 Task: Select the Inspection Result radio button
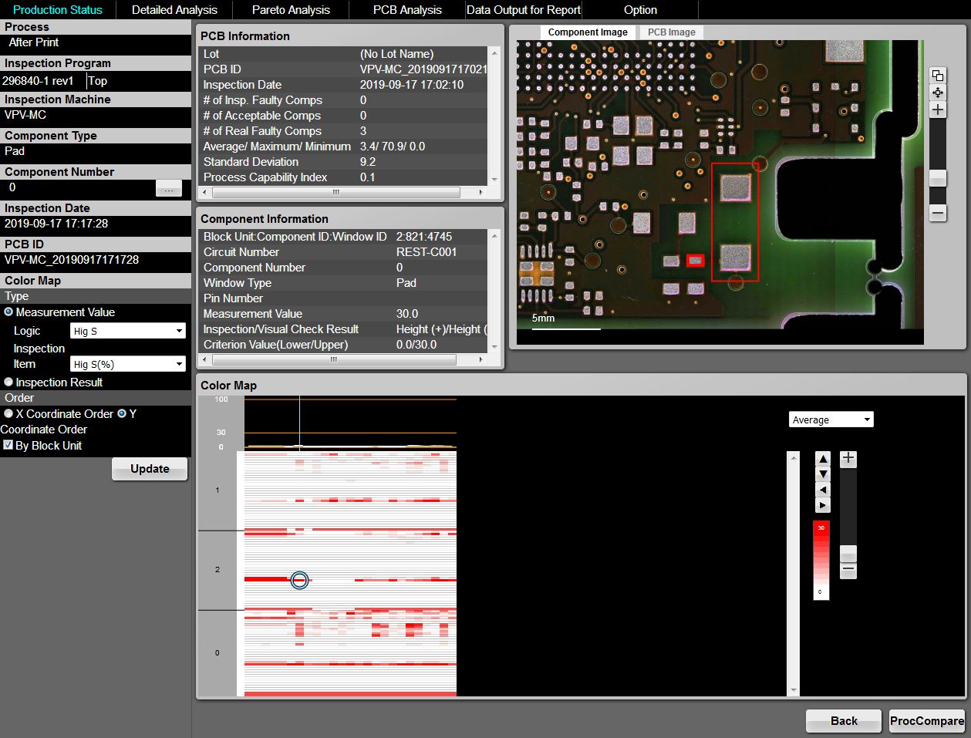pos(8,382)
